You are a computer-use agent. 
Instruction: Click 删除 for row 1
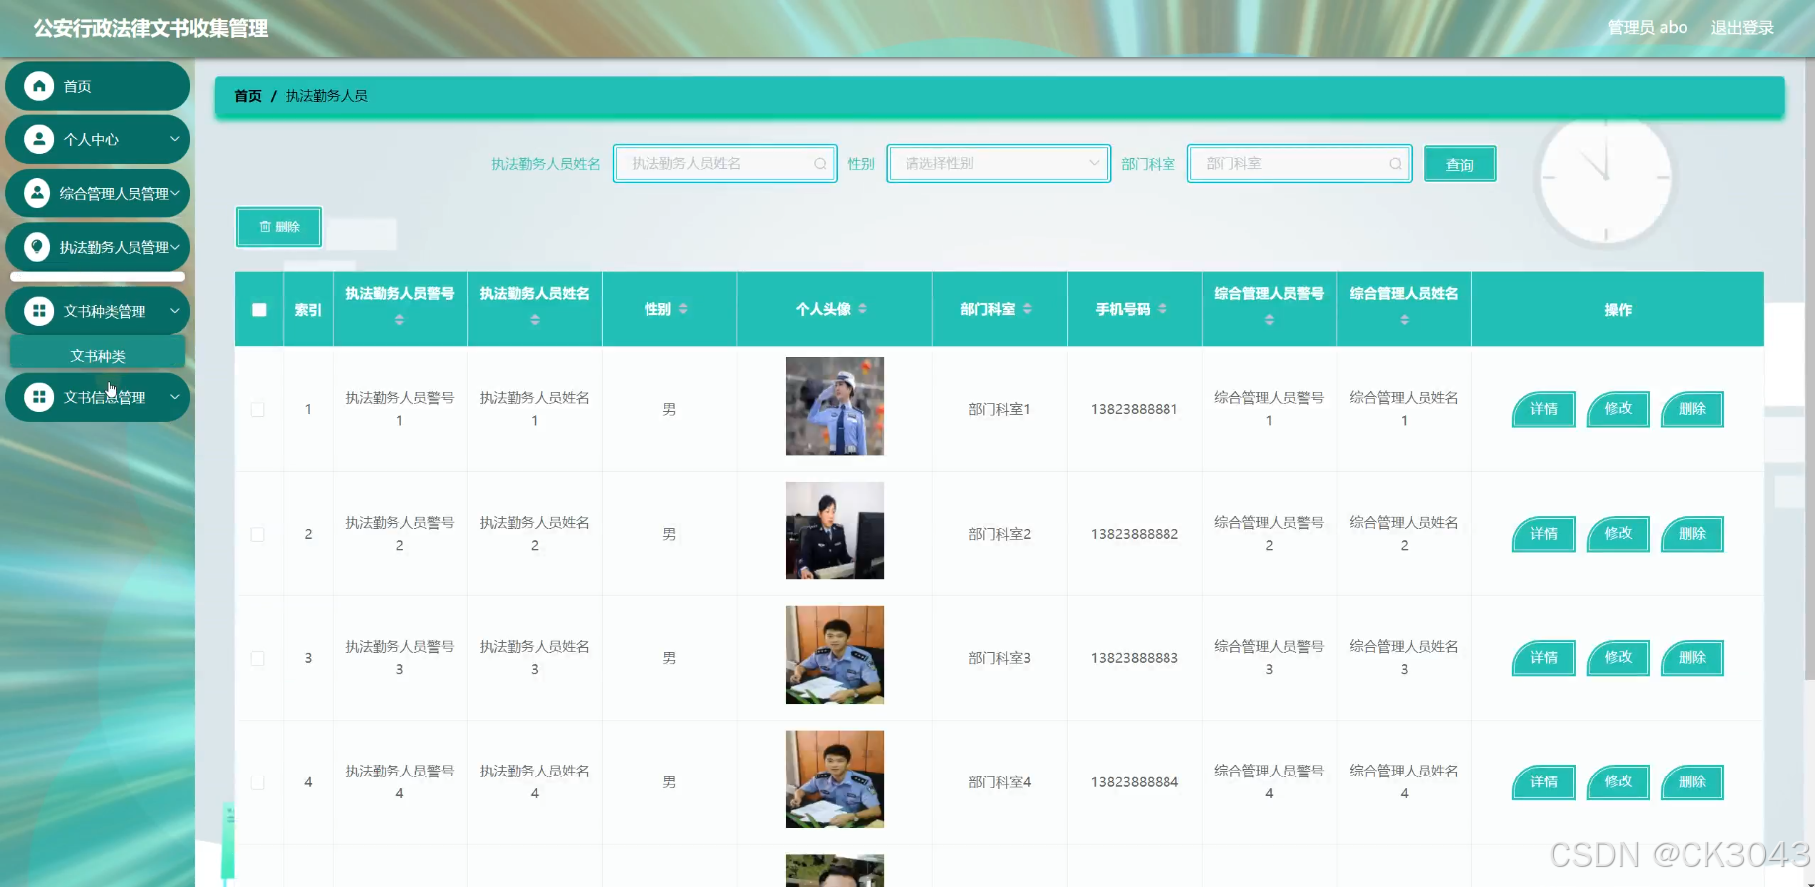[x=1691, y=409]
